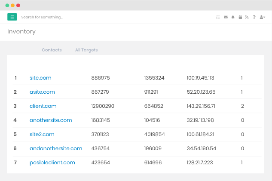
Task: Click row number 4
Action: pos(15,120)
